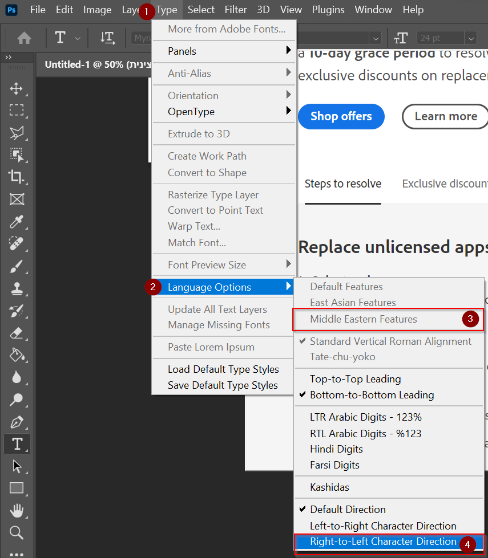Viewport: 488px width, 558px height.
Task: Select the Eyedropper tool
Action: tap(17, 222)
